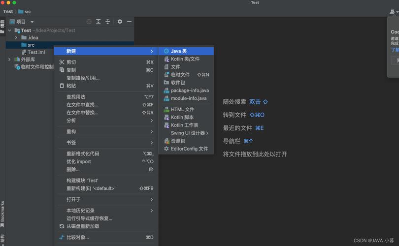Expand the .idea folder node
This screenshot has height=246, width=399.
coord(16,37)
